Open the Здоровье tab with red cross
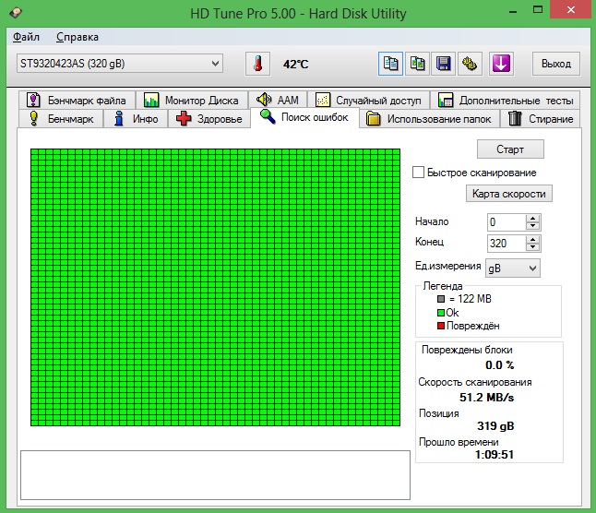 [209, 119]
